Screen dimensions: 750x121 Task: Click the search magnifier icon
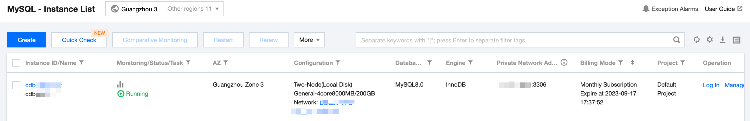click(x=677, y=40)
